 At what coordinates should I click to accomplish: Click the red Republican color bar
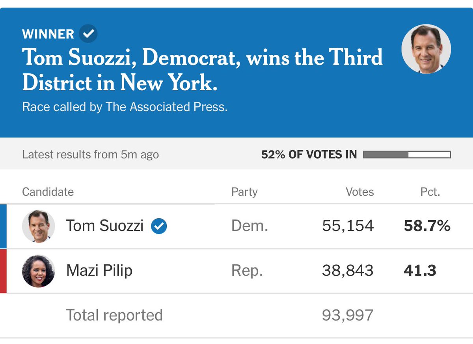[3, 271]
